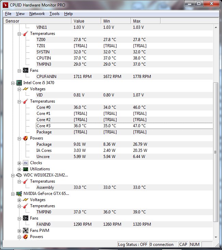Select the TMPIN3 temperature row
Image resolution: width=222 pixels, height=250 pixels.
tap(124, 64)
